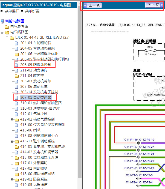Click the BCM-GWM module label
The height and width of the screenshot is (189, 165).
pyautogui.click(x=143, y=74)
